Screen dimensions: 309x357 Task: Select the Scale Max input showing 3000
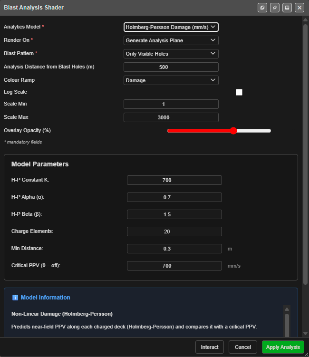[x=171, y=117]
